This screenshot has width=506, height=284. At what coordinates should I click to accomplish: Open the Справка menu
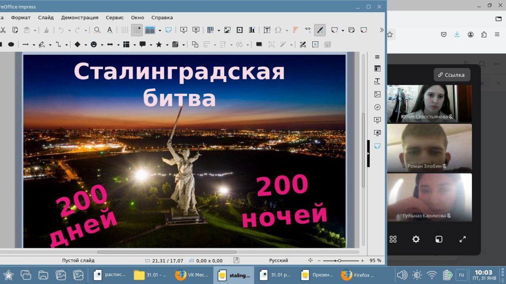coord(162,17)
